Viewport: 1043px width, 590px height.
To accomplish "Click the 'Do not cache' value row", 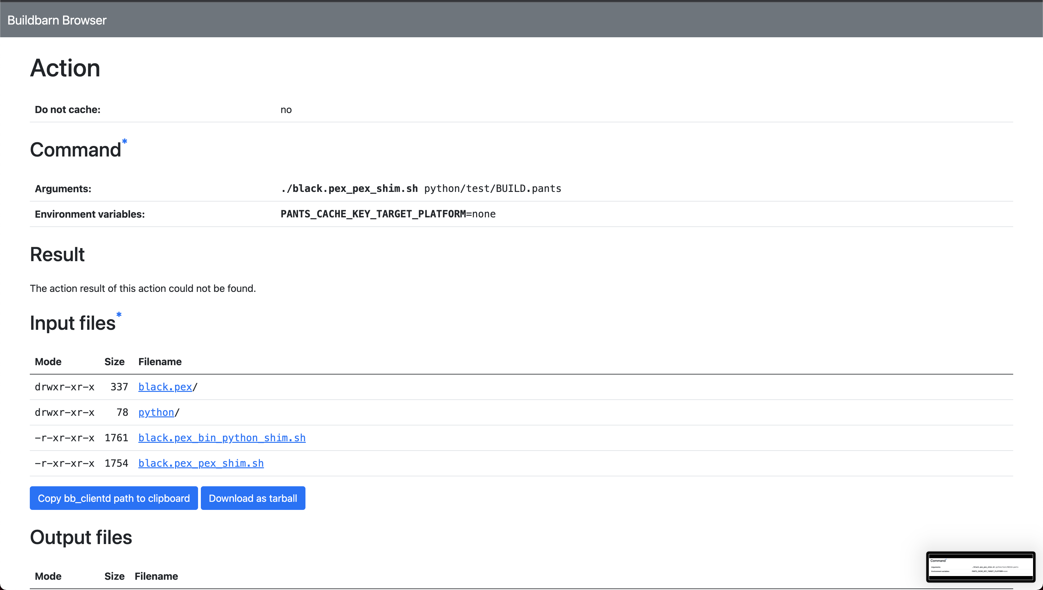I will pyautogui.click(x=286, y=109).
